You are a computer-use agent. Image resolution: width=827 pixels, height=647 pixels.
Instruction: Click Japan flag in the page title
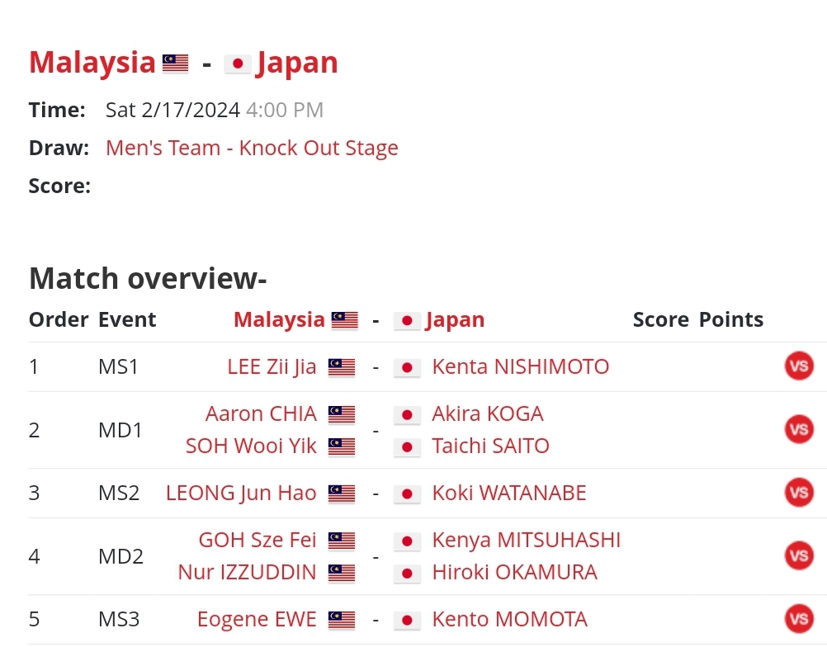click(x=238, y=64)
